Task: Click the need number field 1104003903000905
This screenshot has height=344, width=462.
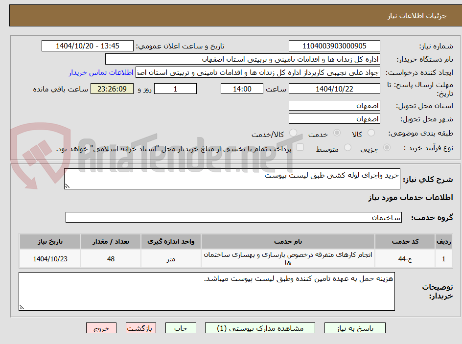Action: [x=334, y=46]
